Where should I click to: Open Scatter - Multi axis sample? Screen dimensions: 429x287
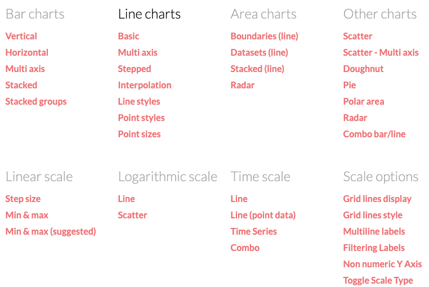click(x=381, y=52)
